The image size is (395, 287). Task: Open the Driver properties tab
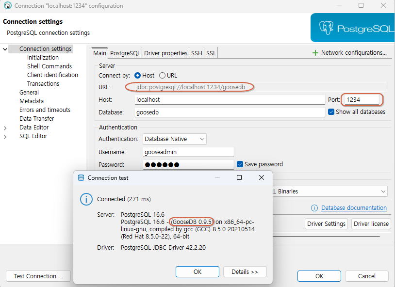(165, 53)
